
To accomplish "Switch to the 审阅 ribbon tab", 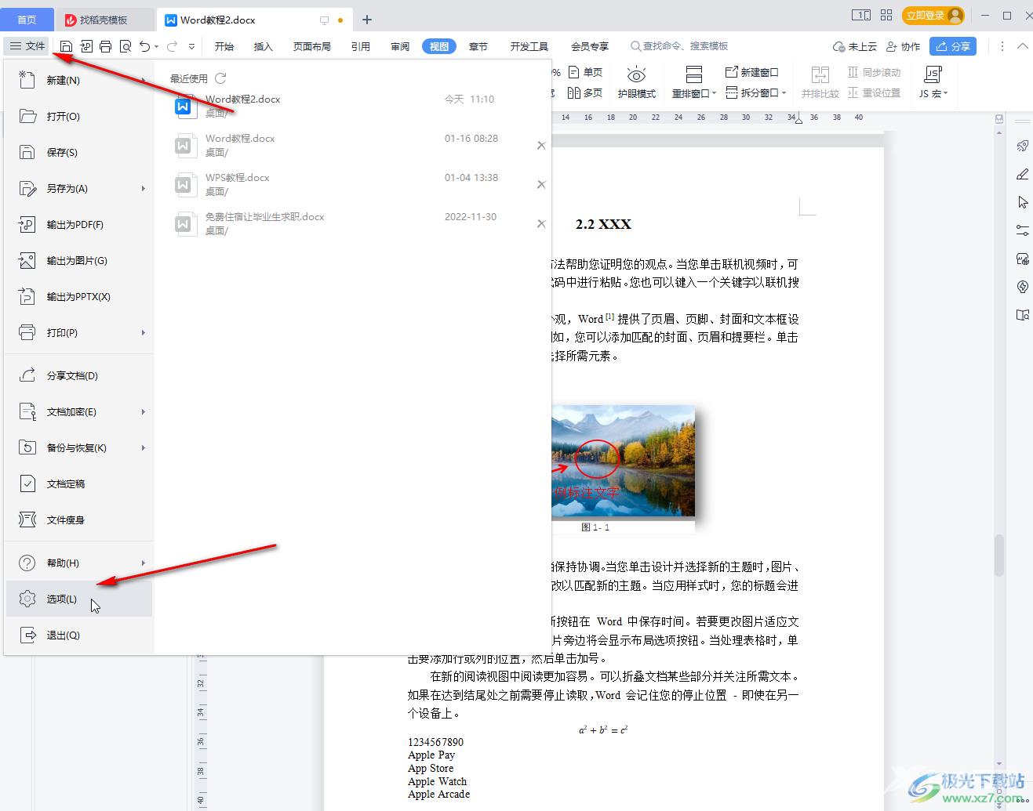I will click(400, 47).
